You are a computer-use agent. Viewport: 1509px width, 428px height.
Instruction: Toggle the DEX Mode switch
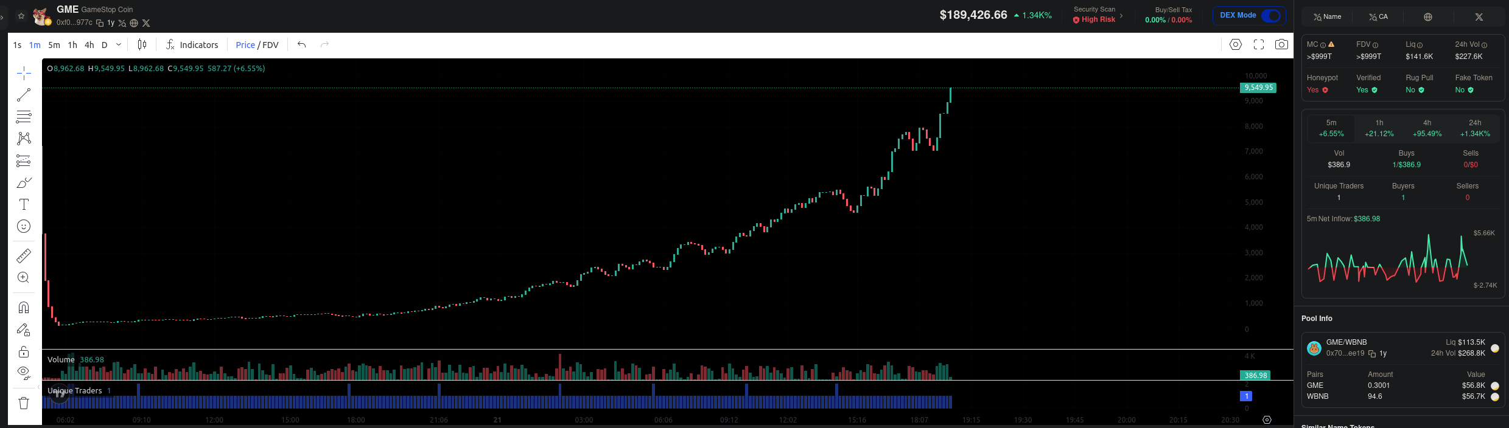1271,16
